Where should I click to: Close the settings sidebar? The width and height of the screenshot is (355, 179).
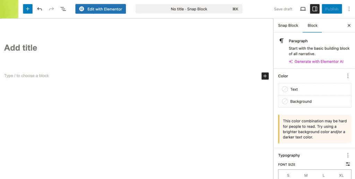click(349, 26)
